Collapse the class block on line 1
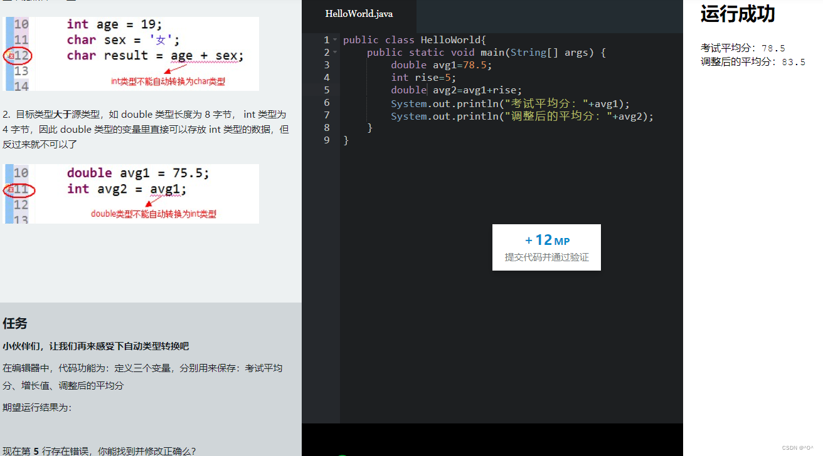 (x=334, y=39)
